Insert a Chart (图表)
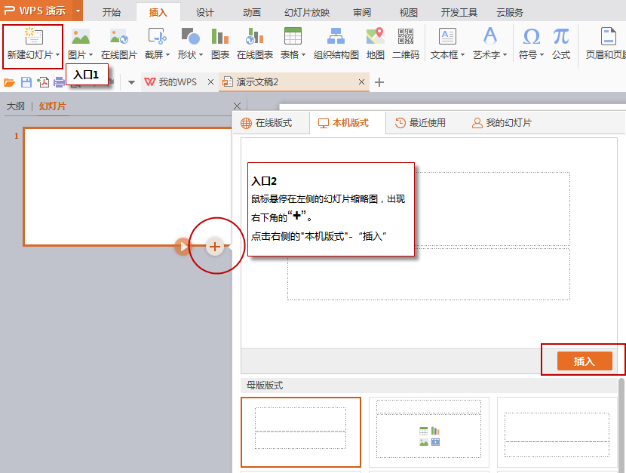626x473 pixels. tap(220, 44)
